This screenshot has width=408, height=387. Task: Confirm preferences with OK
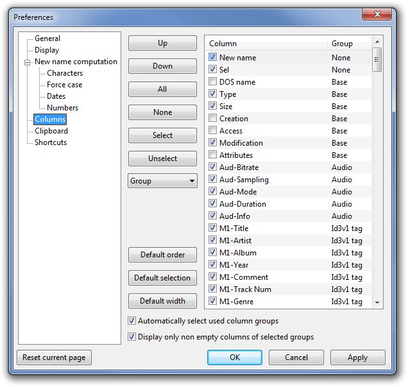(235, 357)
